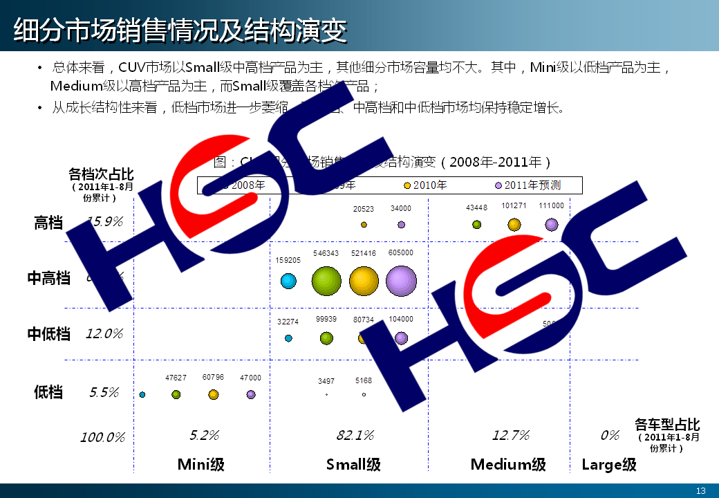The image size is (719, 498).
Task: Select the orange 60796 bubble
Action: click(x=214, y=394)
